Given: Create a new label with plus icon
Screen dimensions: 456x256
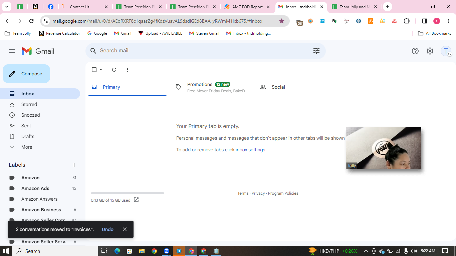Looking at the screenshot, I should point(74,165).
